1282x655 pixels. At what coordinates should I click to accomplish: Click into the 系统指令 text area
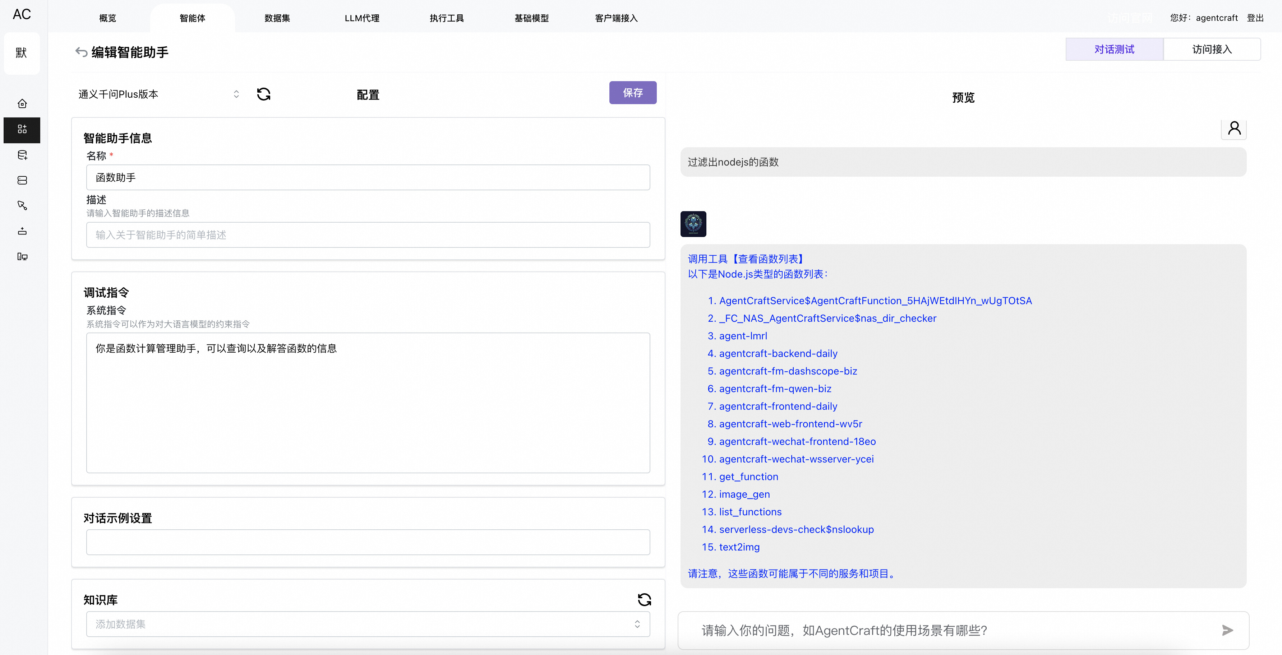tap(368, 403)
